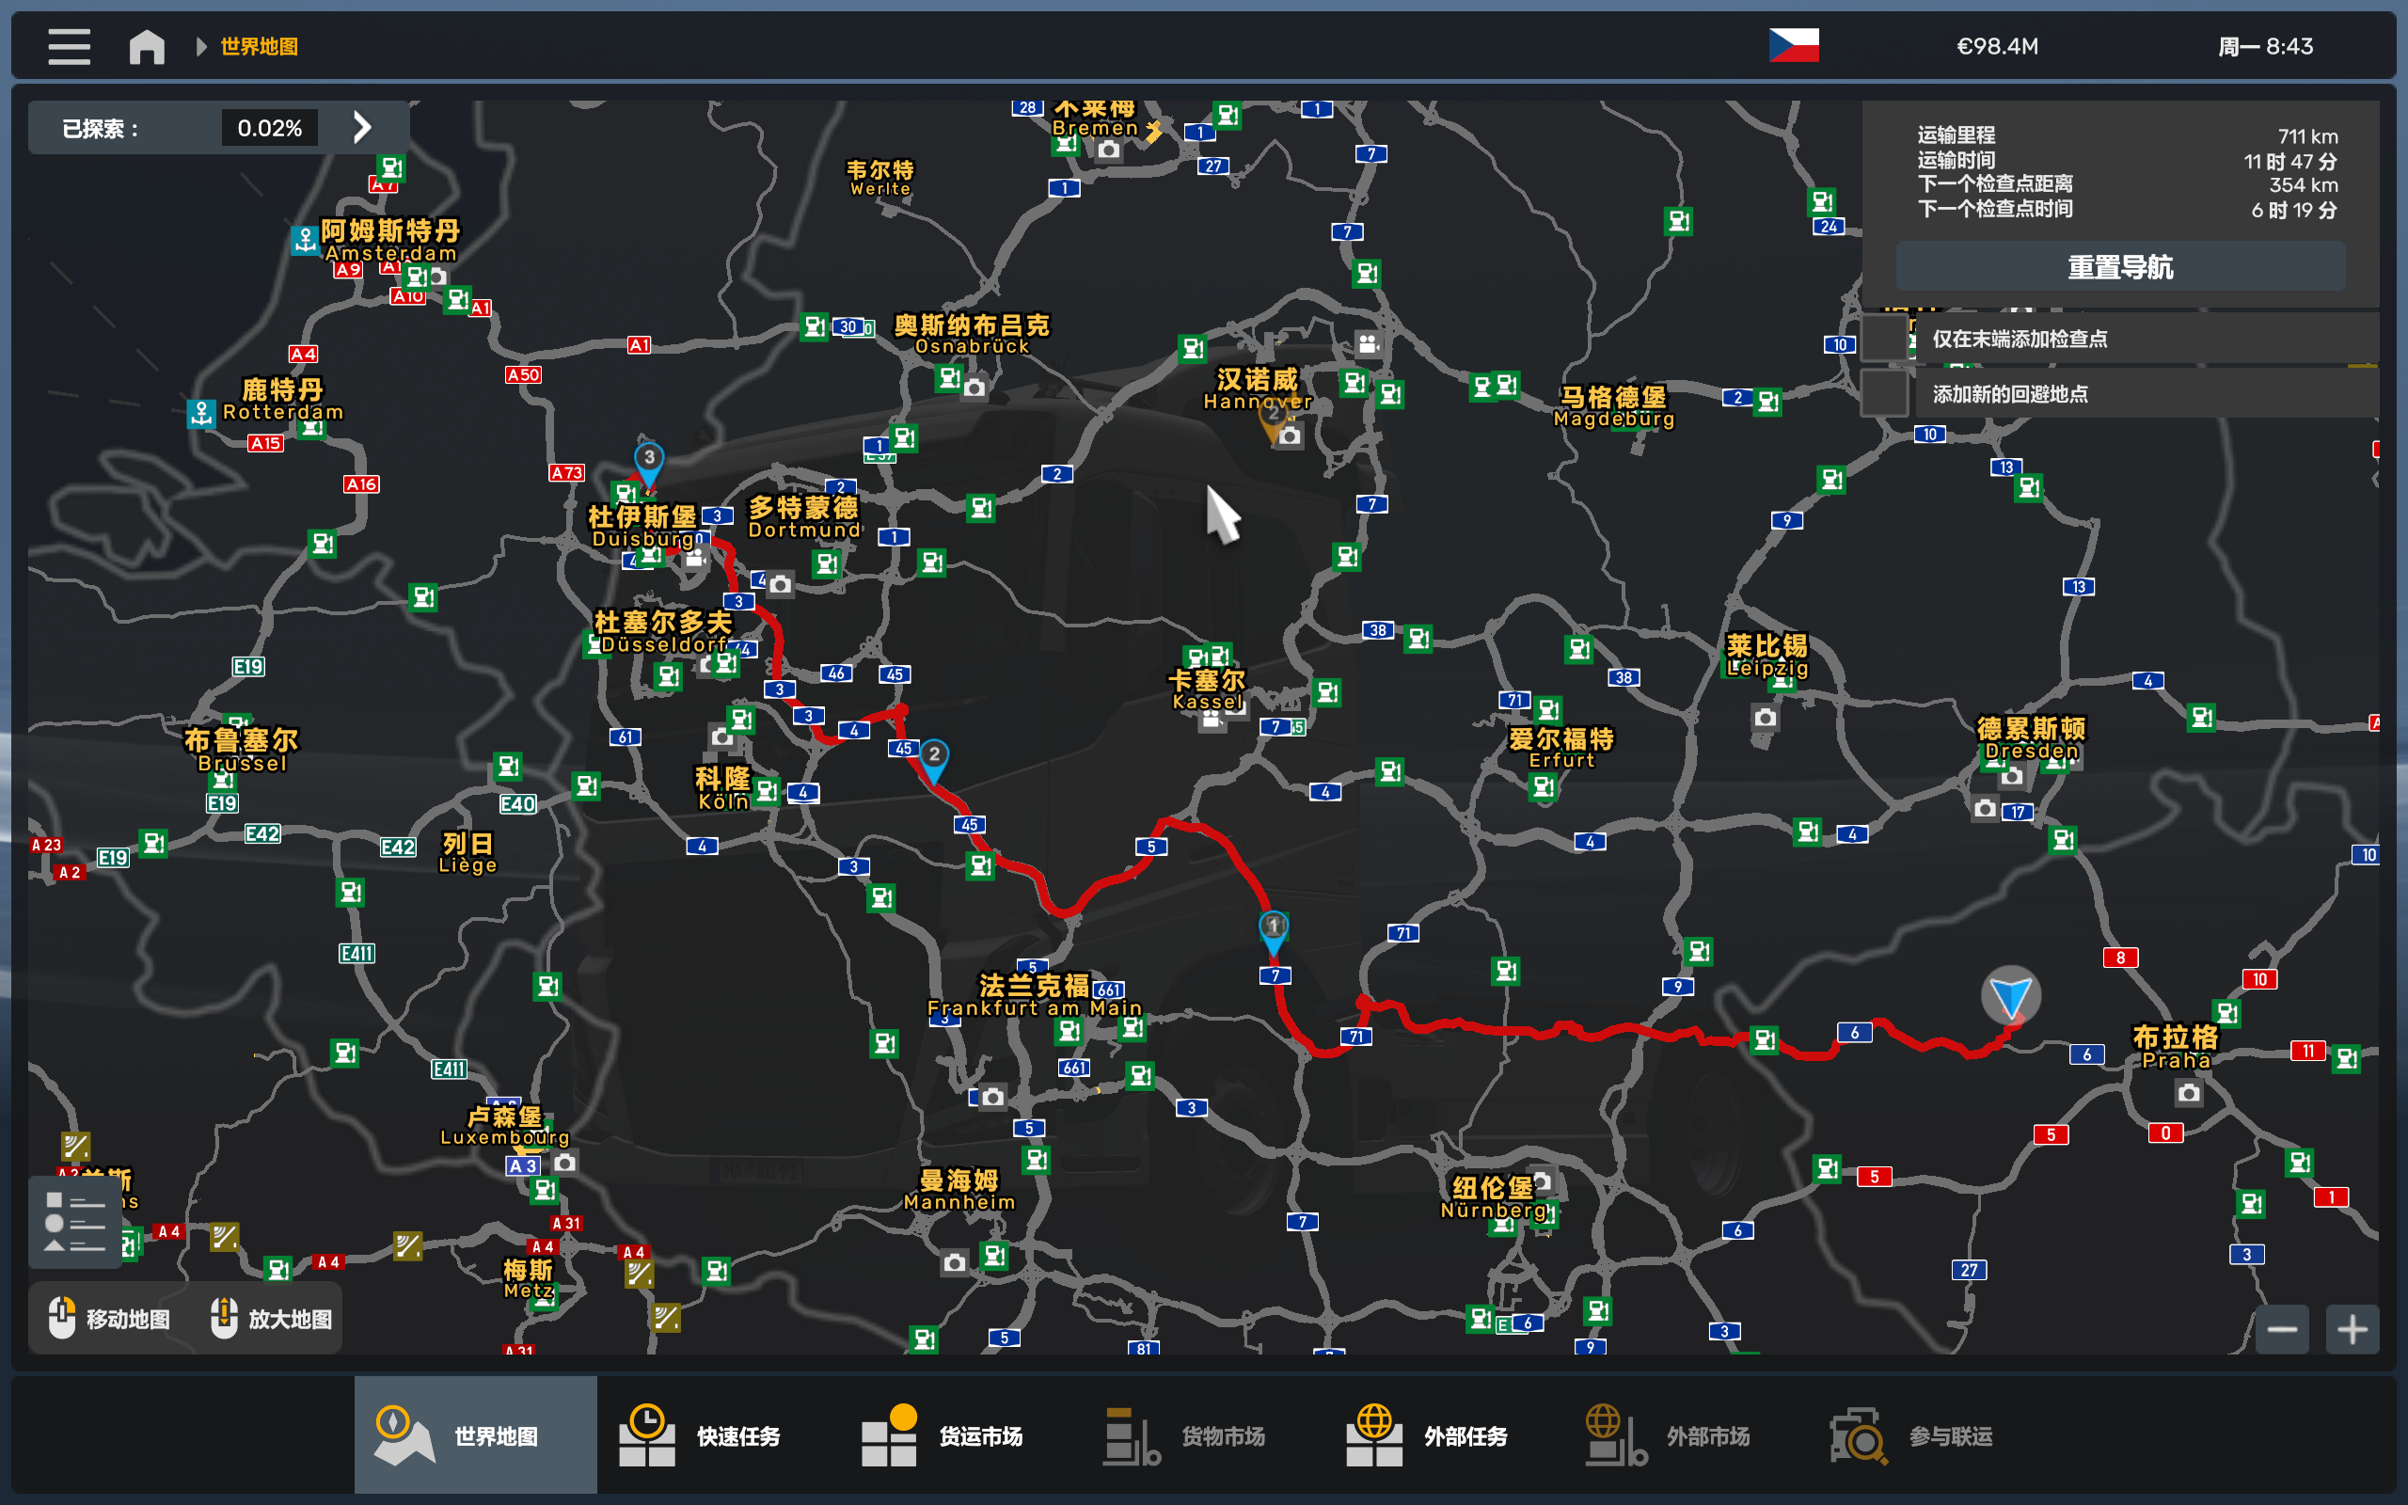Click the Rotterdam port anchor icon
The height and width of the screenshot is (1505, 2408).
201,413
